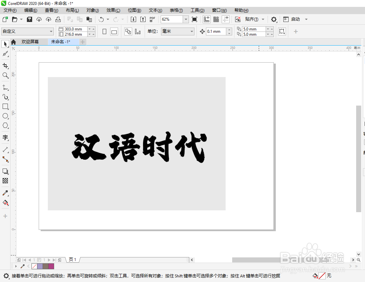The image size is (365, 282).
Task: Select the Zoom tool
Action: 5,75
